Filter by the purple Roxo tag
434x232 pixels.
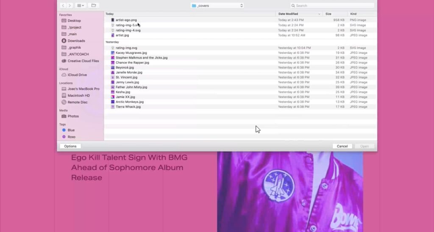pyautogui.click(x=71, y=137)
